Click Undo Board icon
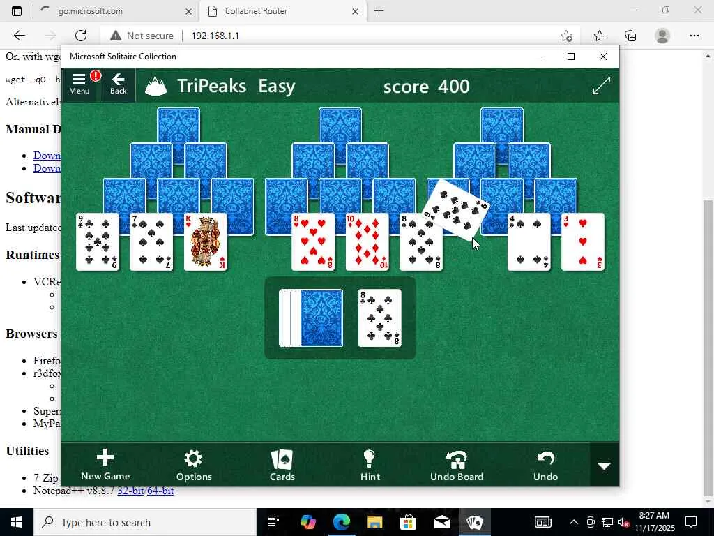Viewport: 714px width, 536px height. point(457,464)
